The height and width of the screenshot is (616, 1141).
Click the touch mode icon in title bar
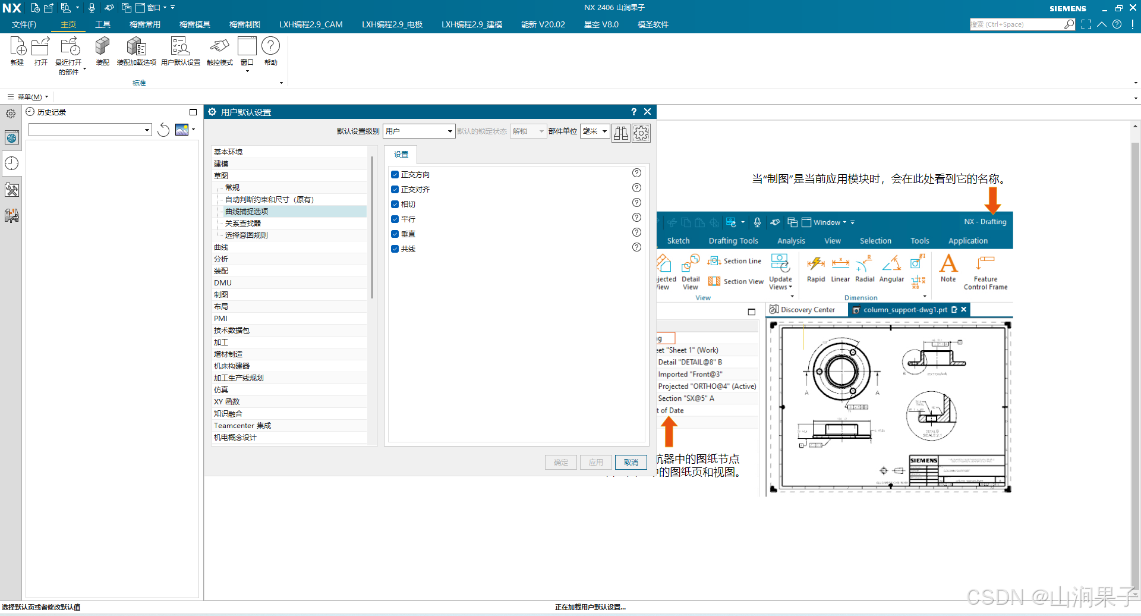click(x=109, y=8)
